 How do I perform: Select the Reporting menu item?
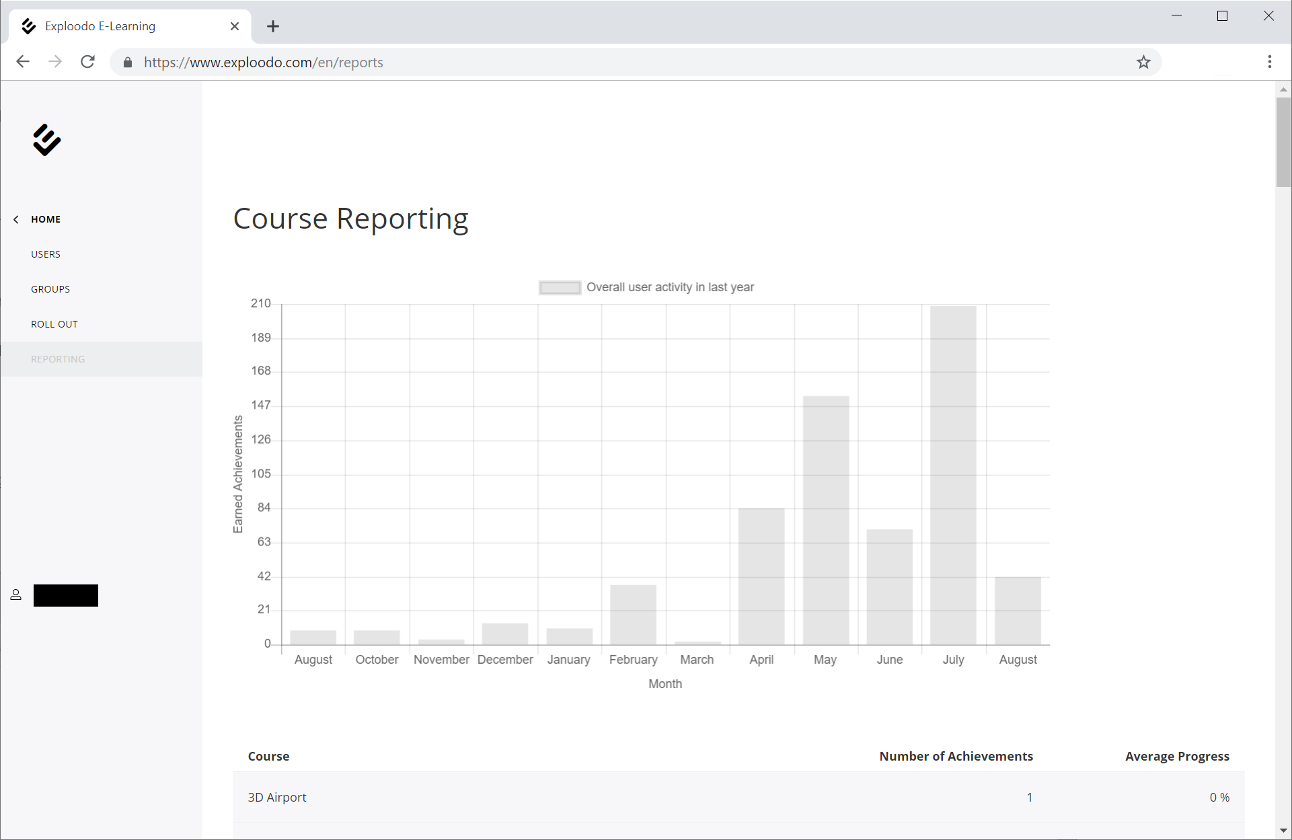pos(58,359)
